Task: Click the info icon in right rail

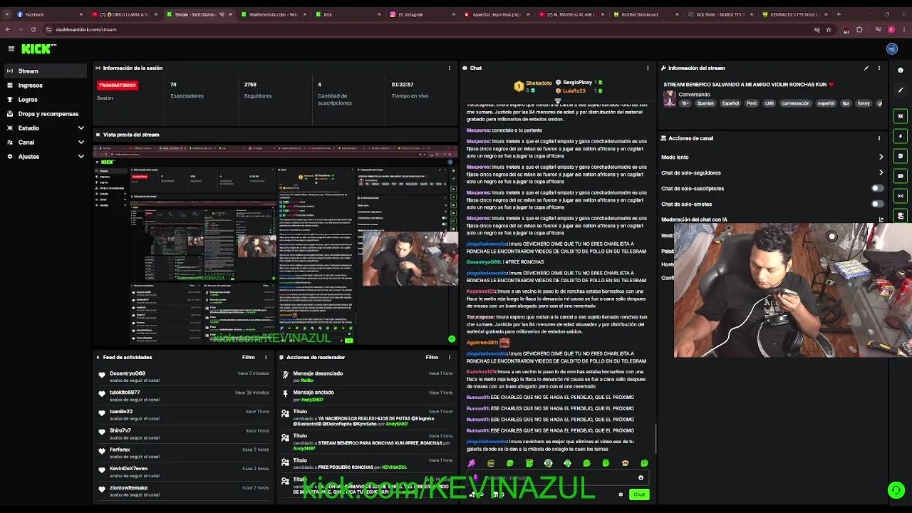Action: (x=901, y=70)
